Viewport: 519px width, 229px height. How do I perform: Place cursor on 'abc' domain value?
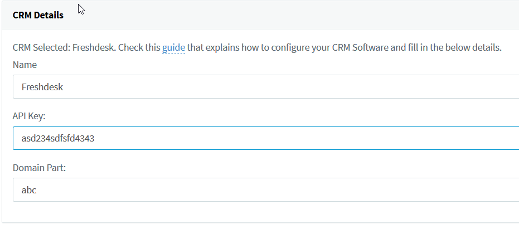click(x=29, y=190)
